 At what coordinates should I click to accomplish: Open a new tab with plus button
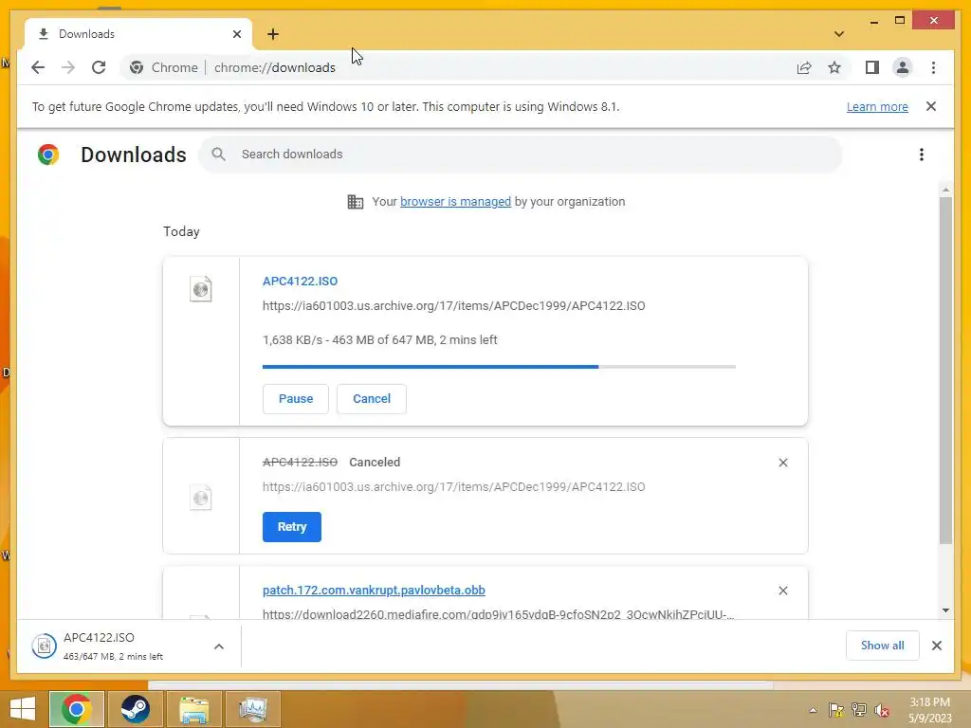[273, 34]
